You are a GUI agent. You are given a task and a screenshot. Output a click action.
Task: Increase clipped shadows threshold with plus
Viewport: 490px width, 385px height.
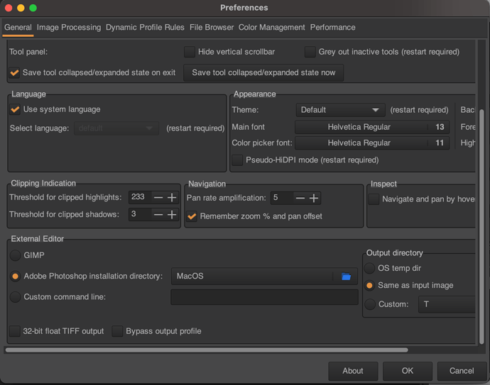point(172,215)
